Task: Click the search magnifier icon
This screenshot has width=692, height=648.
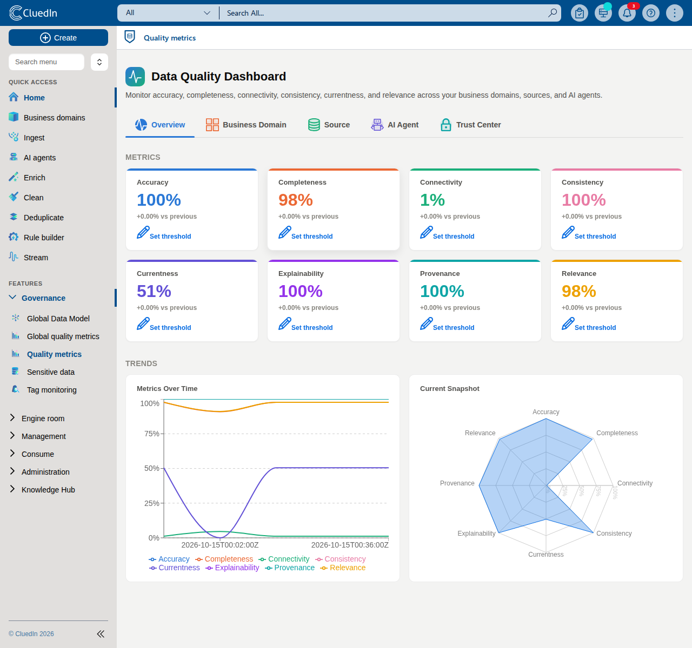Action: click(x=552, y=13)
